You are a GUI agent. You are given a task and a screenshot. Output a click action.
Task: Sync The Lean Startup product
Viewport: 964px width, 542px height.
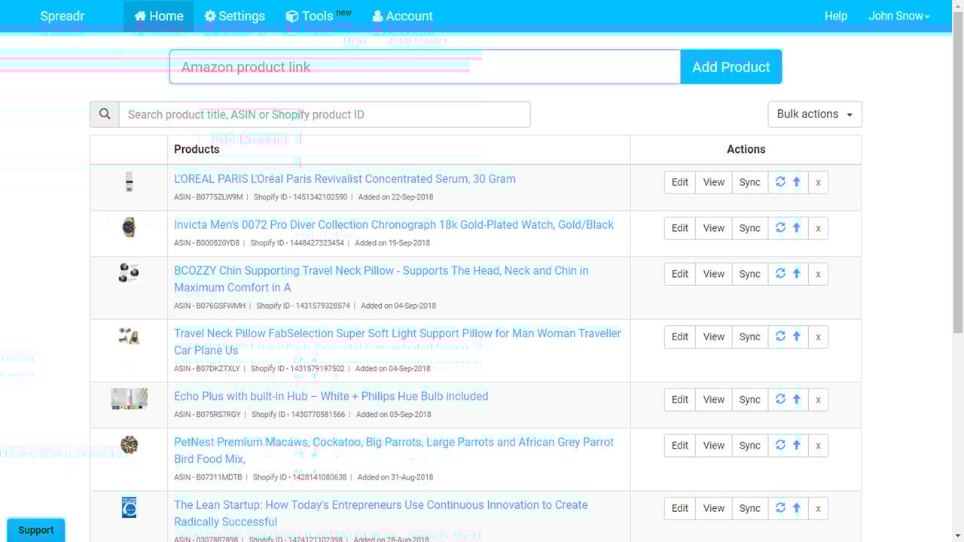click(x=750, y=508)
